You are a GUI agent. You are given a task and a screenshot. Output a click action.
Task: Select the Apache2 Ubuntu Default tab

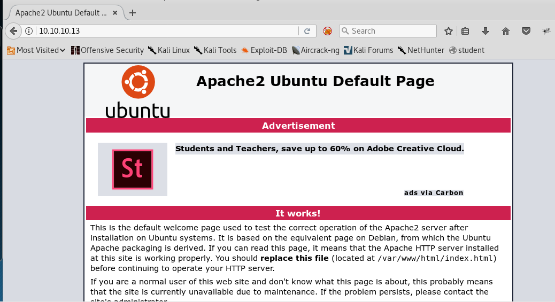[59, 13]
